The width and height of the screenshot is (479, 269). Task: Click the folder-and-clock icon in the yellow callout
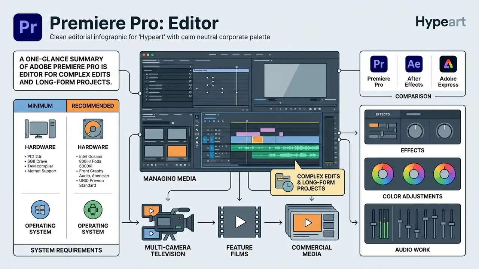[x=284, y=182]
